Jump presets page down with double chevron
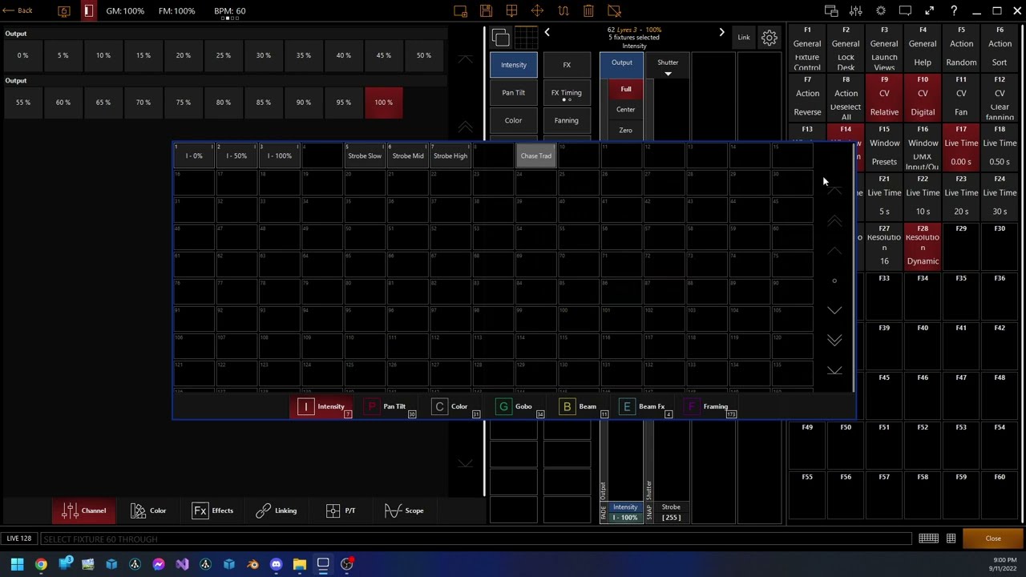The width and height of the screenshot is (1026, 577). coord(834,341)
